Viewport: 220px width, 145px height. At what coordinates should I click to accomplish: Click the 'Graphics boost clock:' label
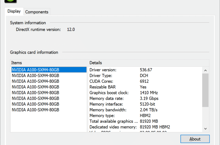(x=109, y=93)
